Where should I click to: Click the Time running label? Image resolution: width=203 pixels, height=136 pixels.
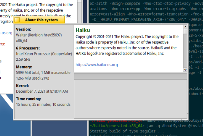28,99
